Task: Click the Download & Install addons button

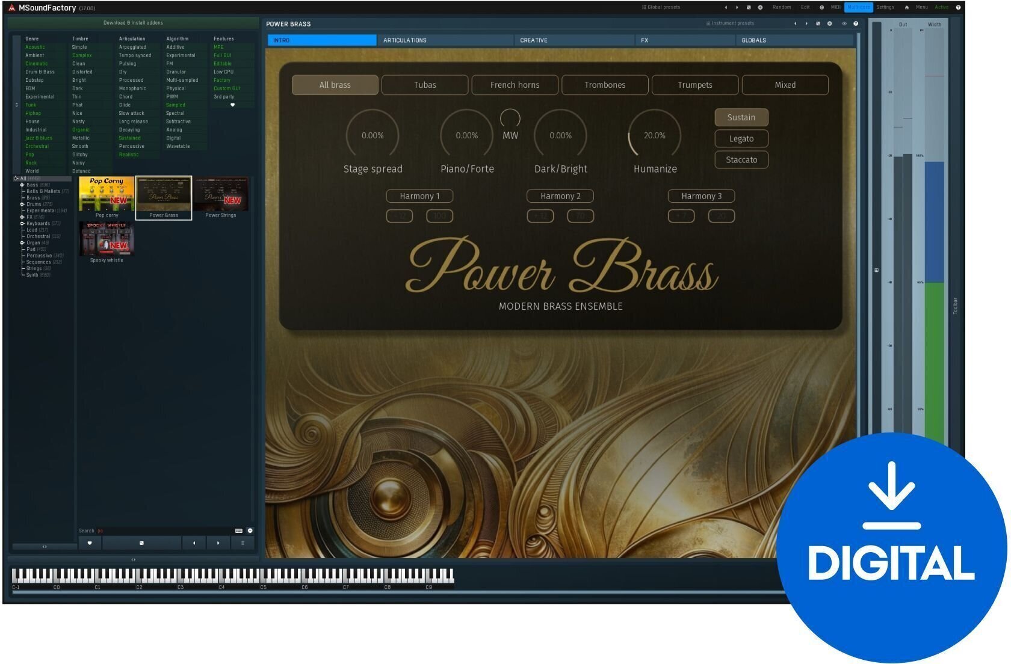Action: (x=134, y=22)
